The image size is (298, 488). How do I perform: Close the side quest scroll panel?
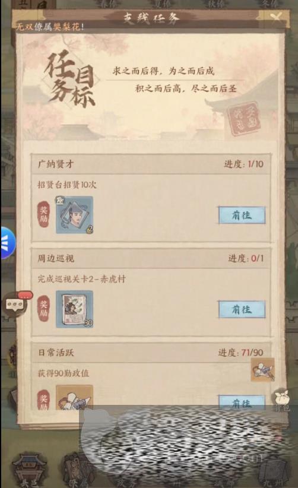click(x=275, y=17)
